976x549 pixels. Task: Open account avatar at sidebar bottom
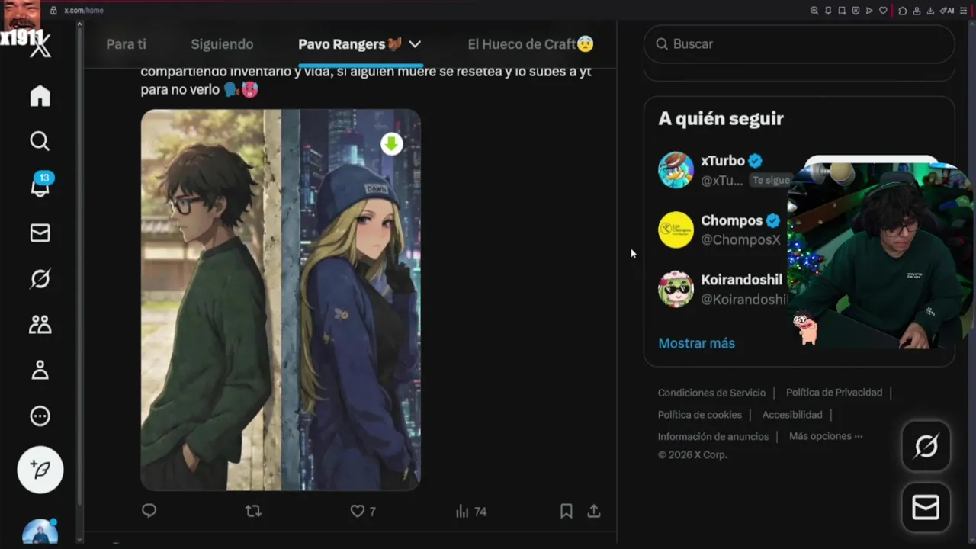40,532
